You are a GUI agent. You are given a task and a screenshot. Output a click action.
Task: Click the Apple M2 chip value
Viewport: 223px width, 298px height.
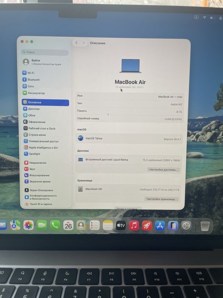click(176, 104)
